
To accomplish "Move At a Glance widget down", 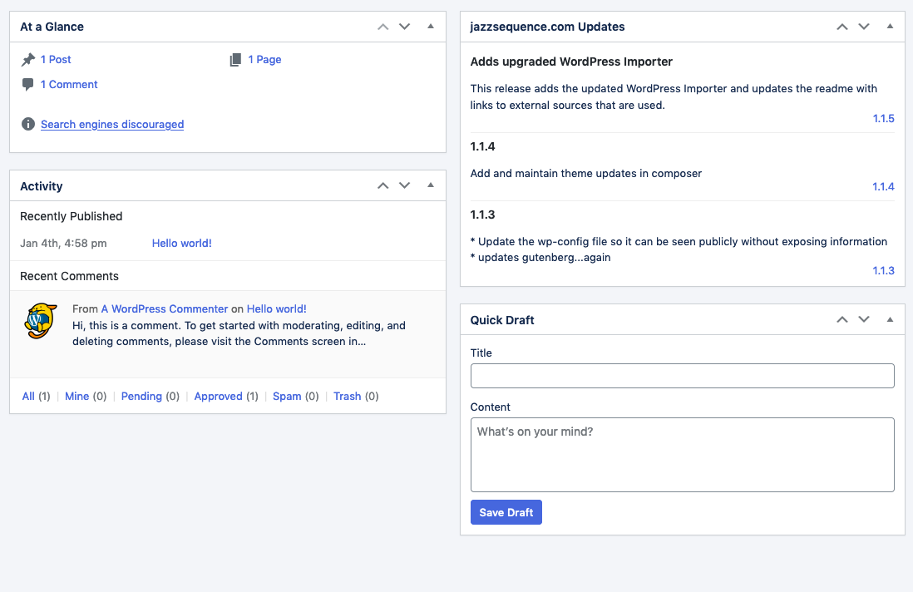I will (x=405, y=27).
